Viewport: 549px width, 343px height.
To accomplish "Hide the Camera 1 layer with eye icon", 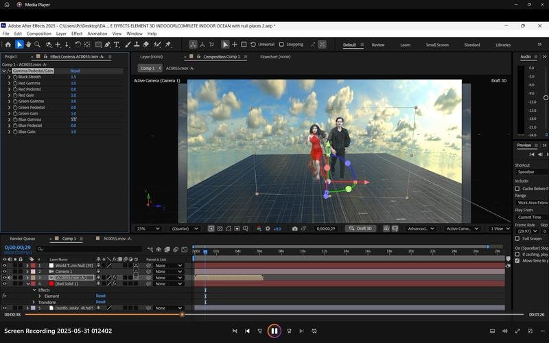I will [x=5, y=272].
